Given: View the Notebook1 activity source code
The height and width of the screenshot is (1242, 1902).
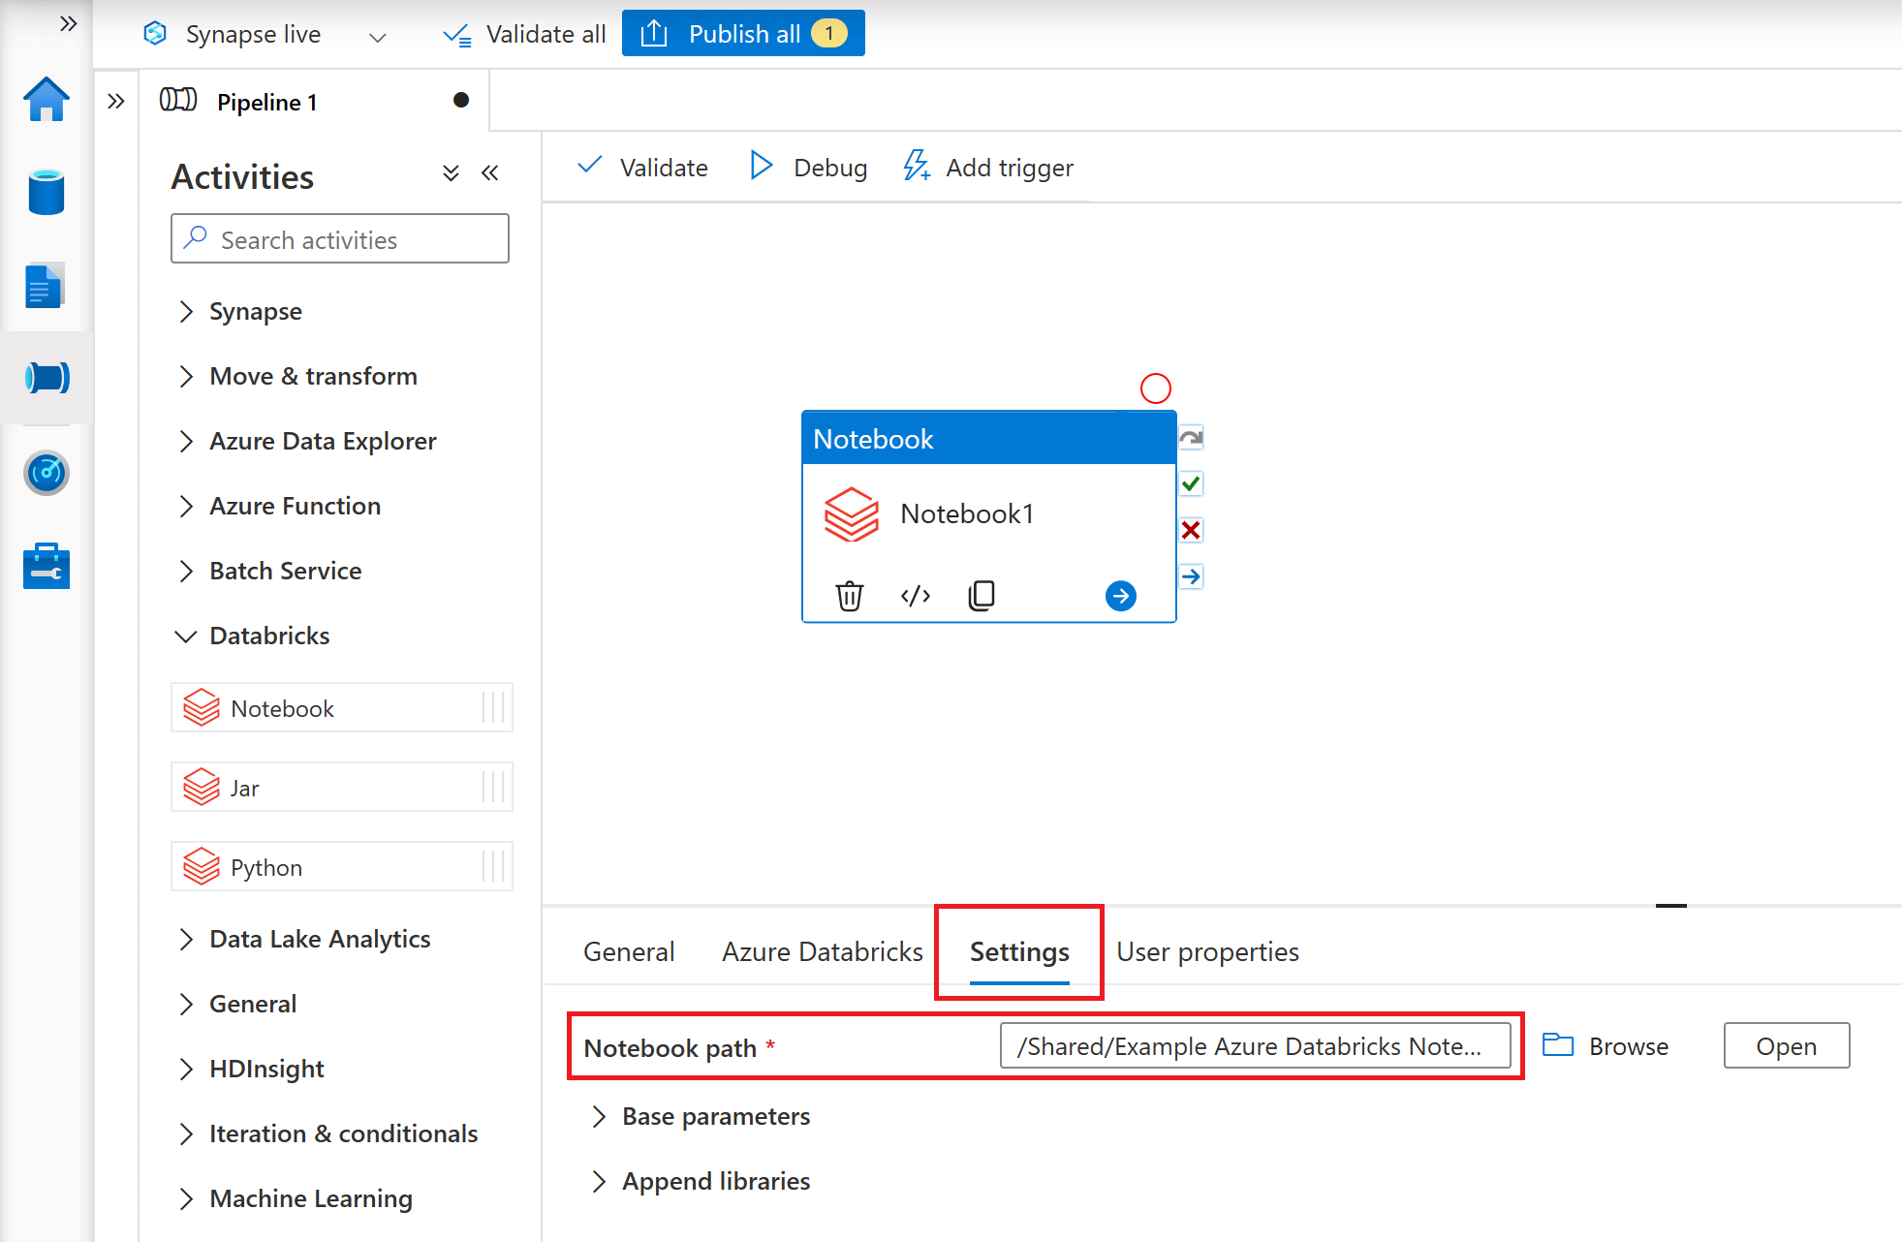Looking at the screenshot, I should pos(916,595).
